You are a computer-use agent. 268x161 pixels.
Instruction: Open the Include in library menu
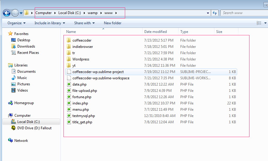coord(50,23)
